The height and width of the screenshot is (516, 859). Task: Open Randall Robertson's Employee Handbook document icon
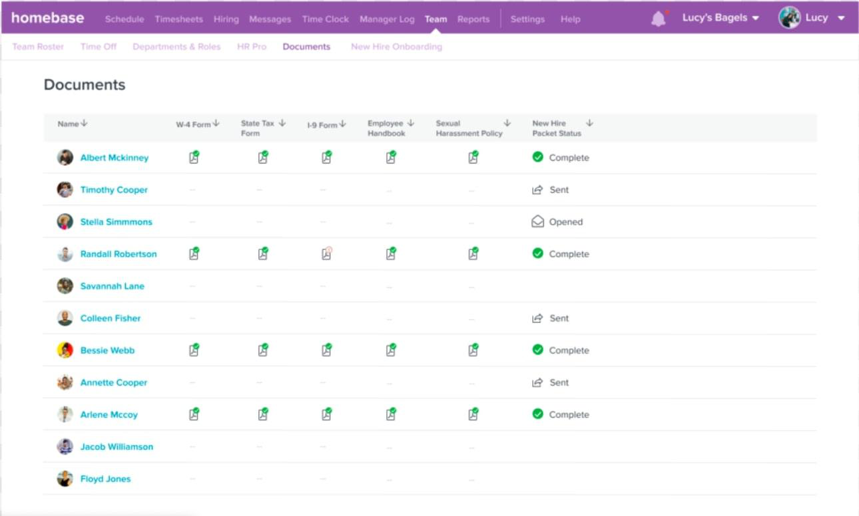pyautogui.click(x=391, y=254)
